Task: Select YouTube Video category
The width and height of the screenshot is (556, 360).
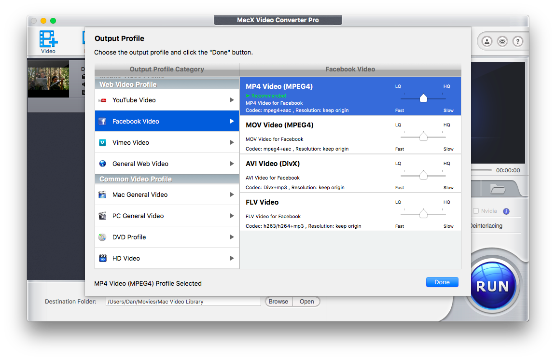Action: click(x=167, y=100)
